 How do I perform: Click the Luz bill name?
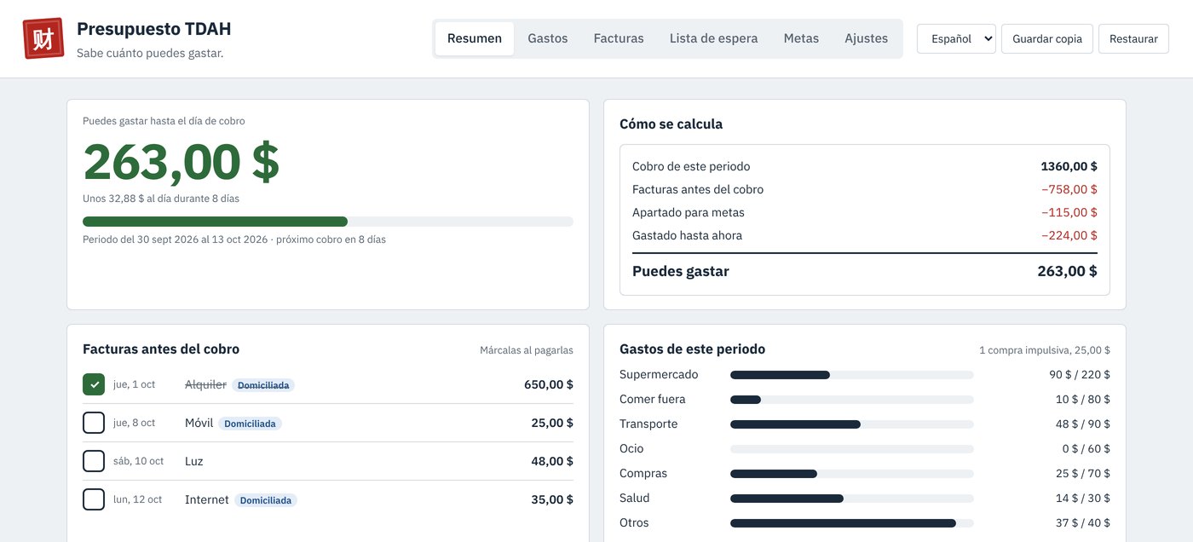pyautogui.click(x=194, y=461)
